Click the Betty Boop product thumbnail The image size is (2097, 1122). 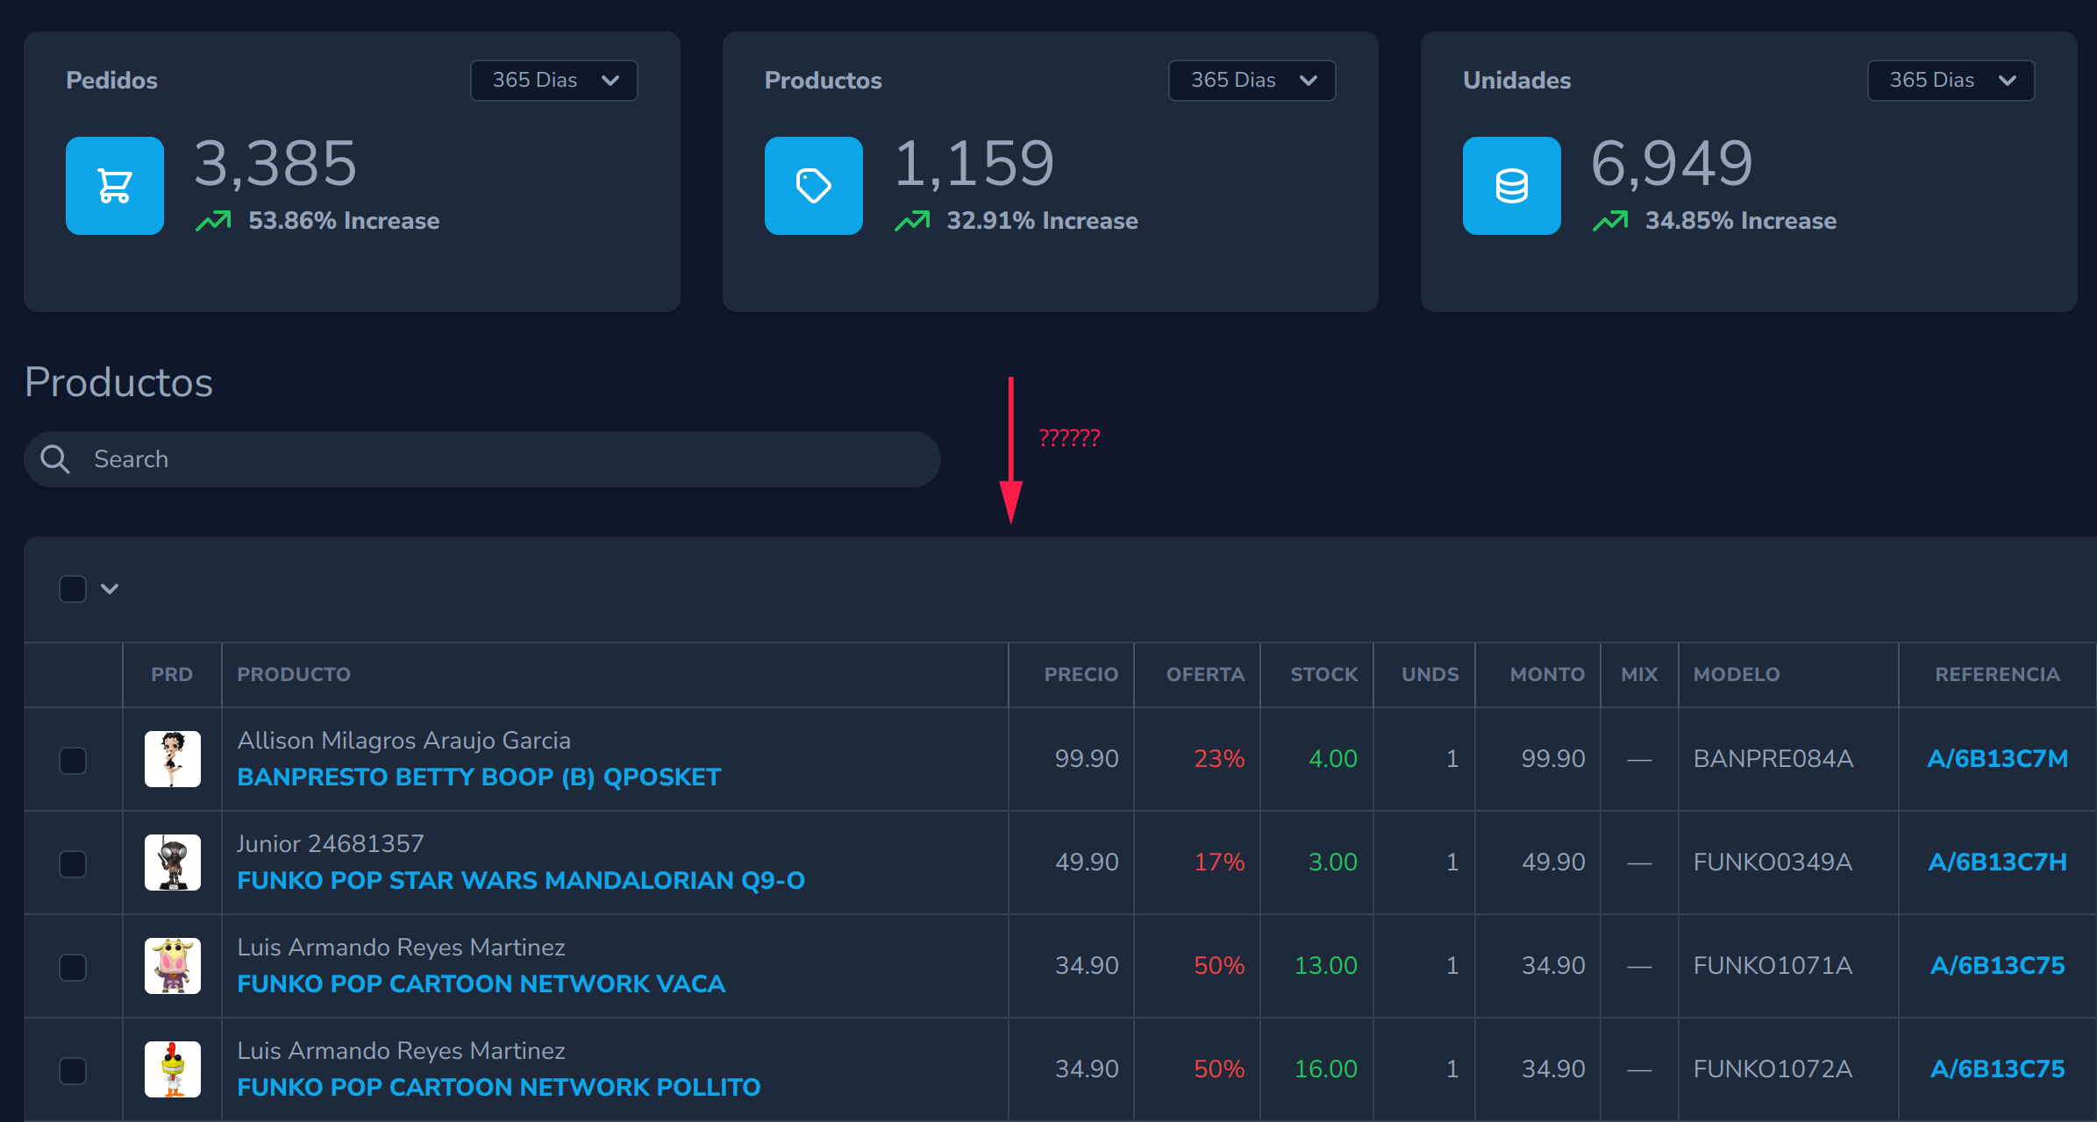pyautogui.click(x=172, y=759)
